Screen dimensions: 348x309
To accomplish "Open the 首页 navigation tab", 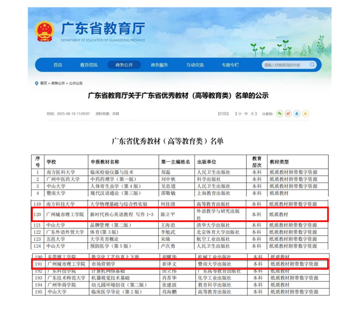I will pyautogui.click(x=58, y=65).
